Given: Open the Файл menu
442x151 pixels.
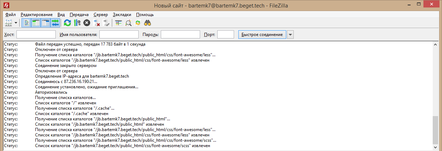Looking at the screenshot, I should 11,15.
